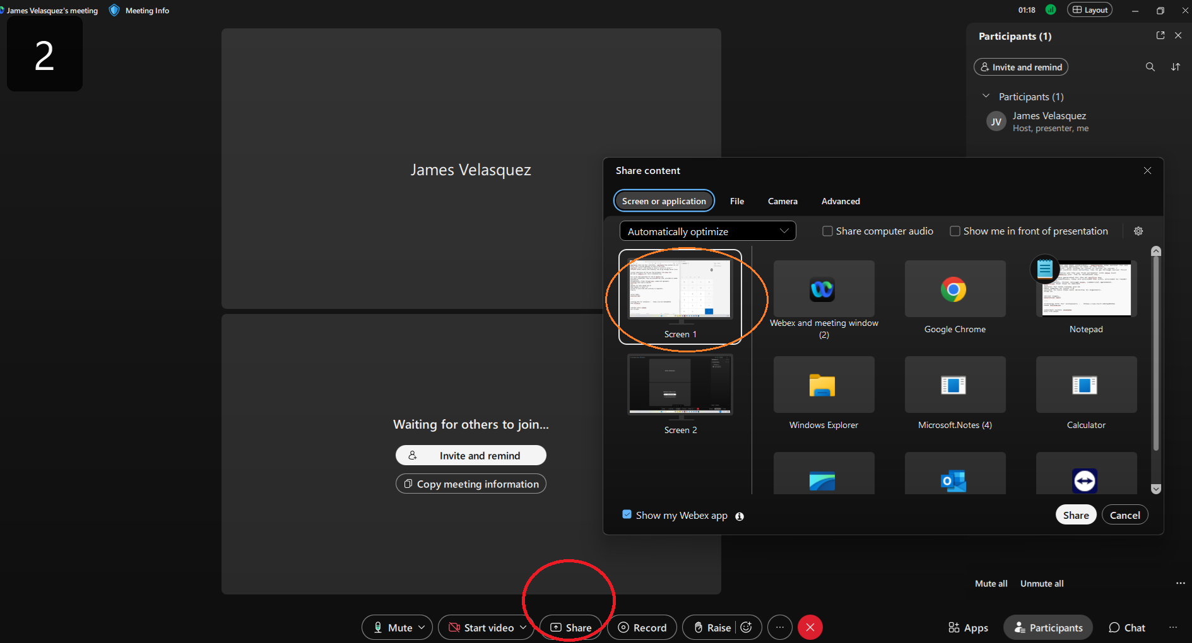Click the sort participants arrows icon
1192x643 pixels.
click(x=1176, y=67)
